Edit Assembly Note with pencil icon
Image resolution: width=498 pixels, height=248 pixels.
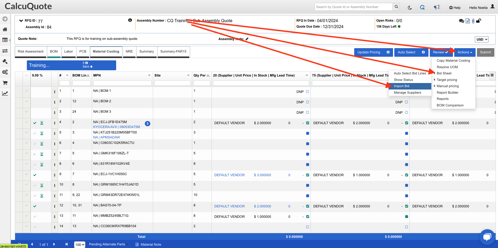(x=247, y=39)
